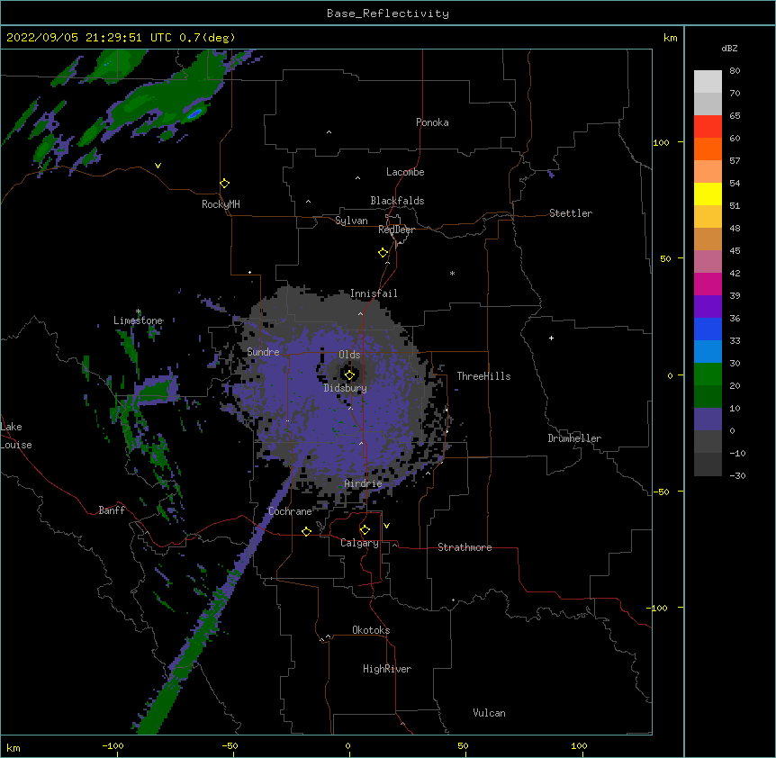Pick the green 20-30 dBZ legend swatch
776x758 pixels.
coord(708,374)
